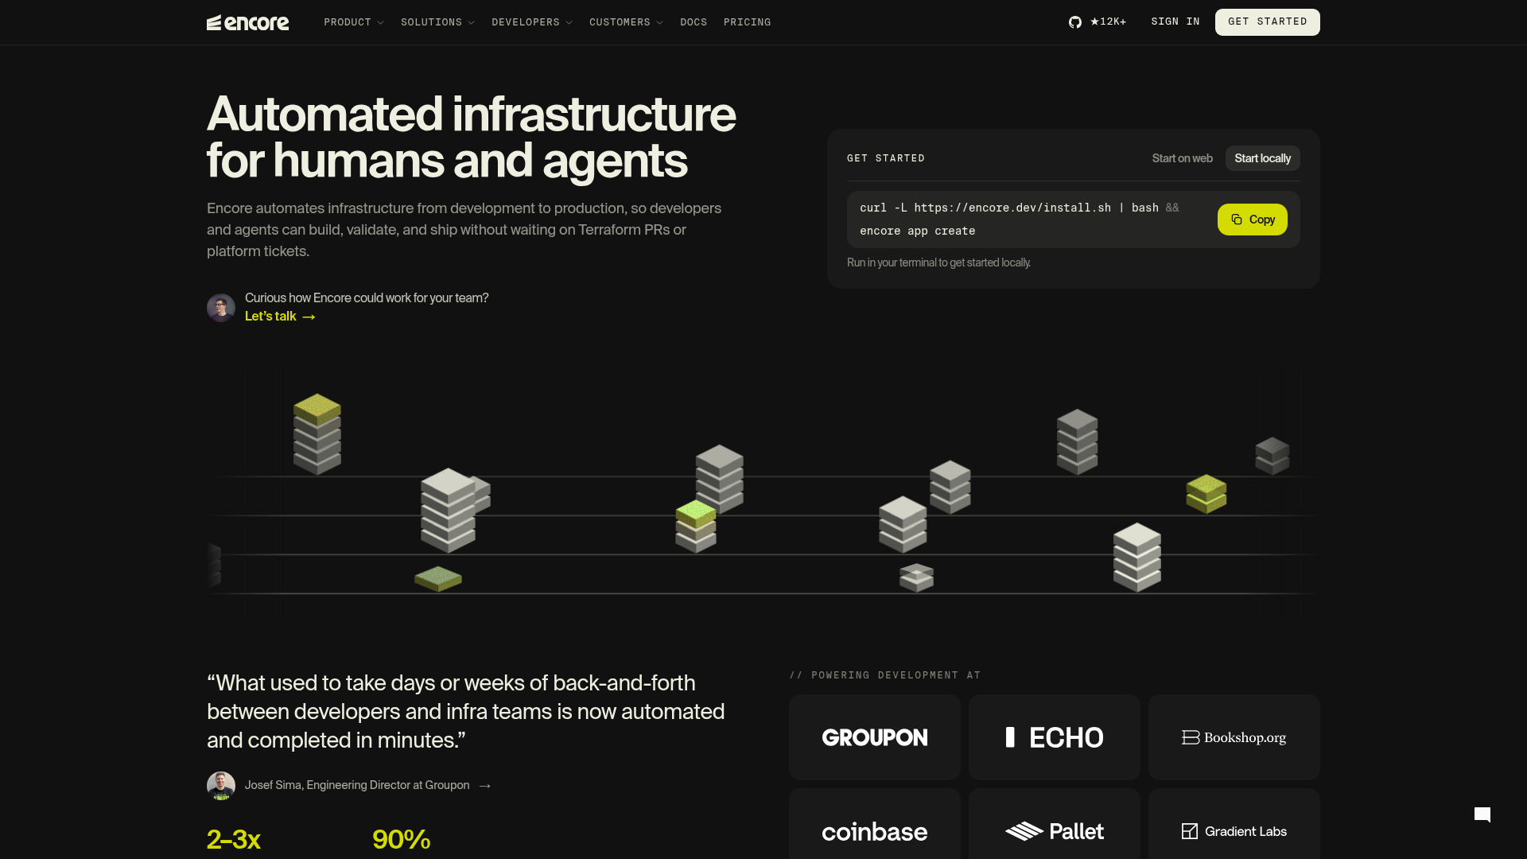
Task: Open the Gradient Labs customer card
Action: click(1234, 824)
